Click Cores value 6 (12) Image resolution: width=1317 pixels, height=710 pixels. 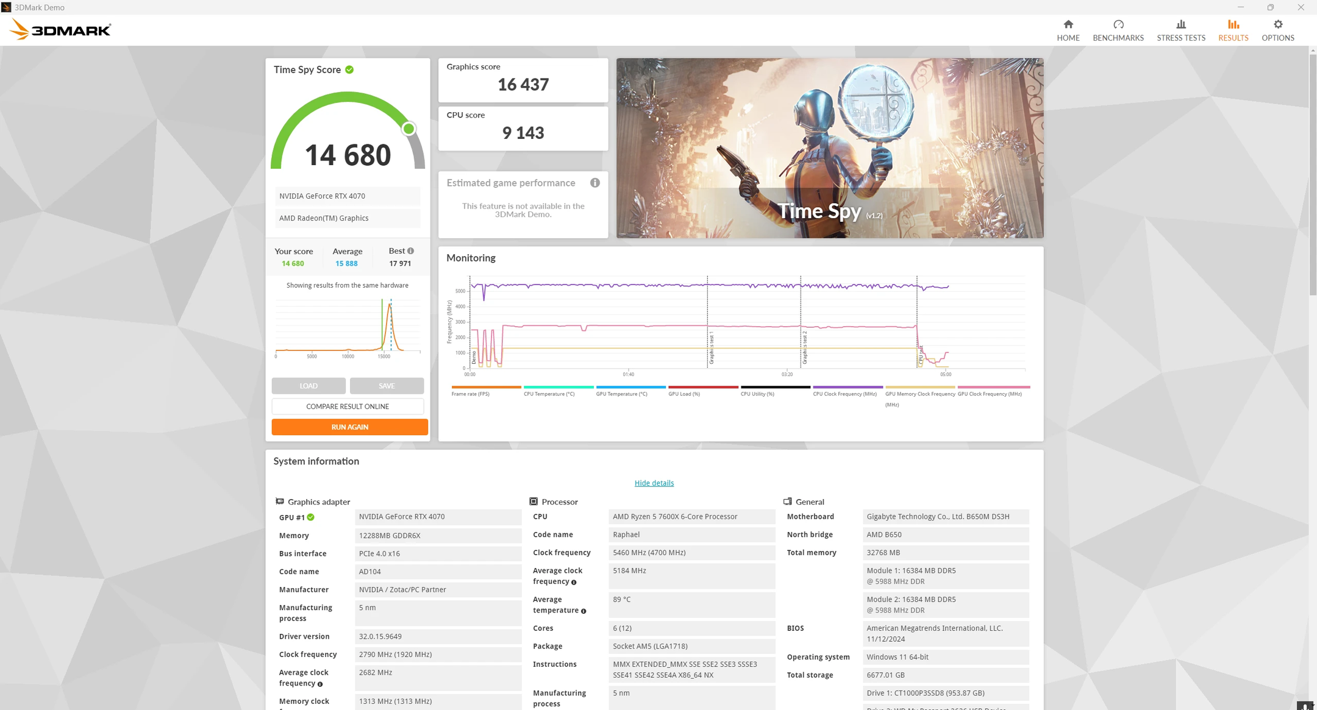(692, 628)
